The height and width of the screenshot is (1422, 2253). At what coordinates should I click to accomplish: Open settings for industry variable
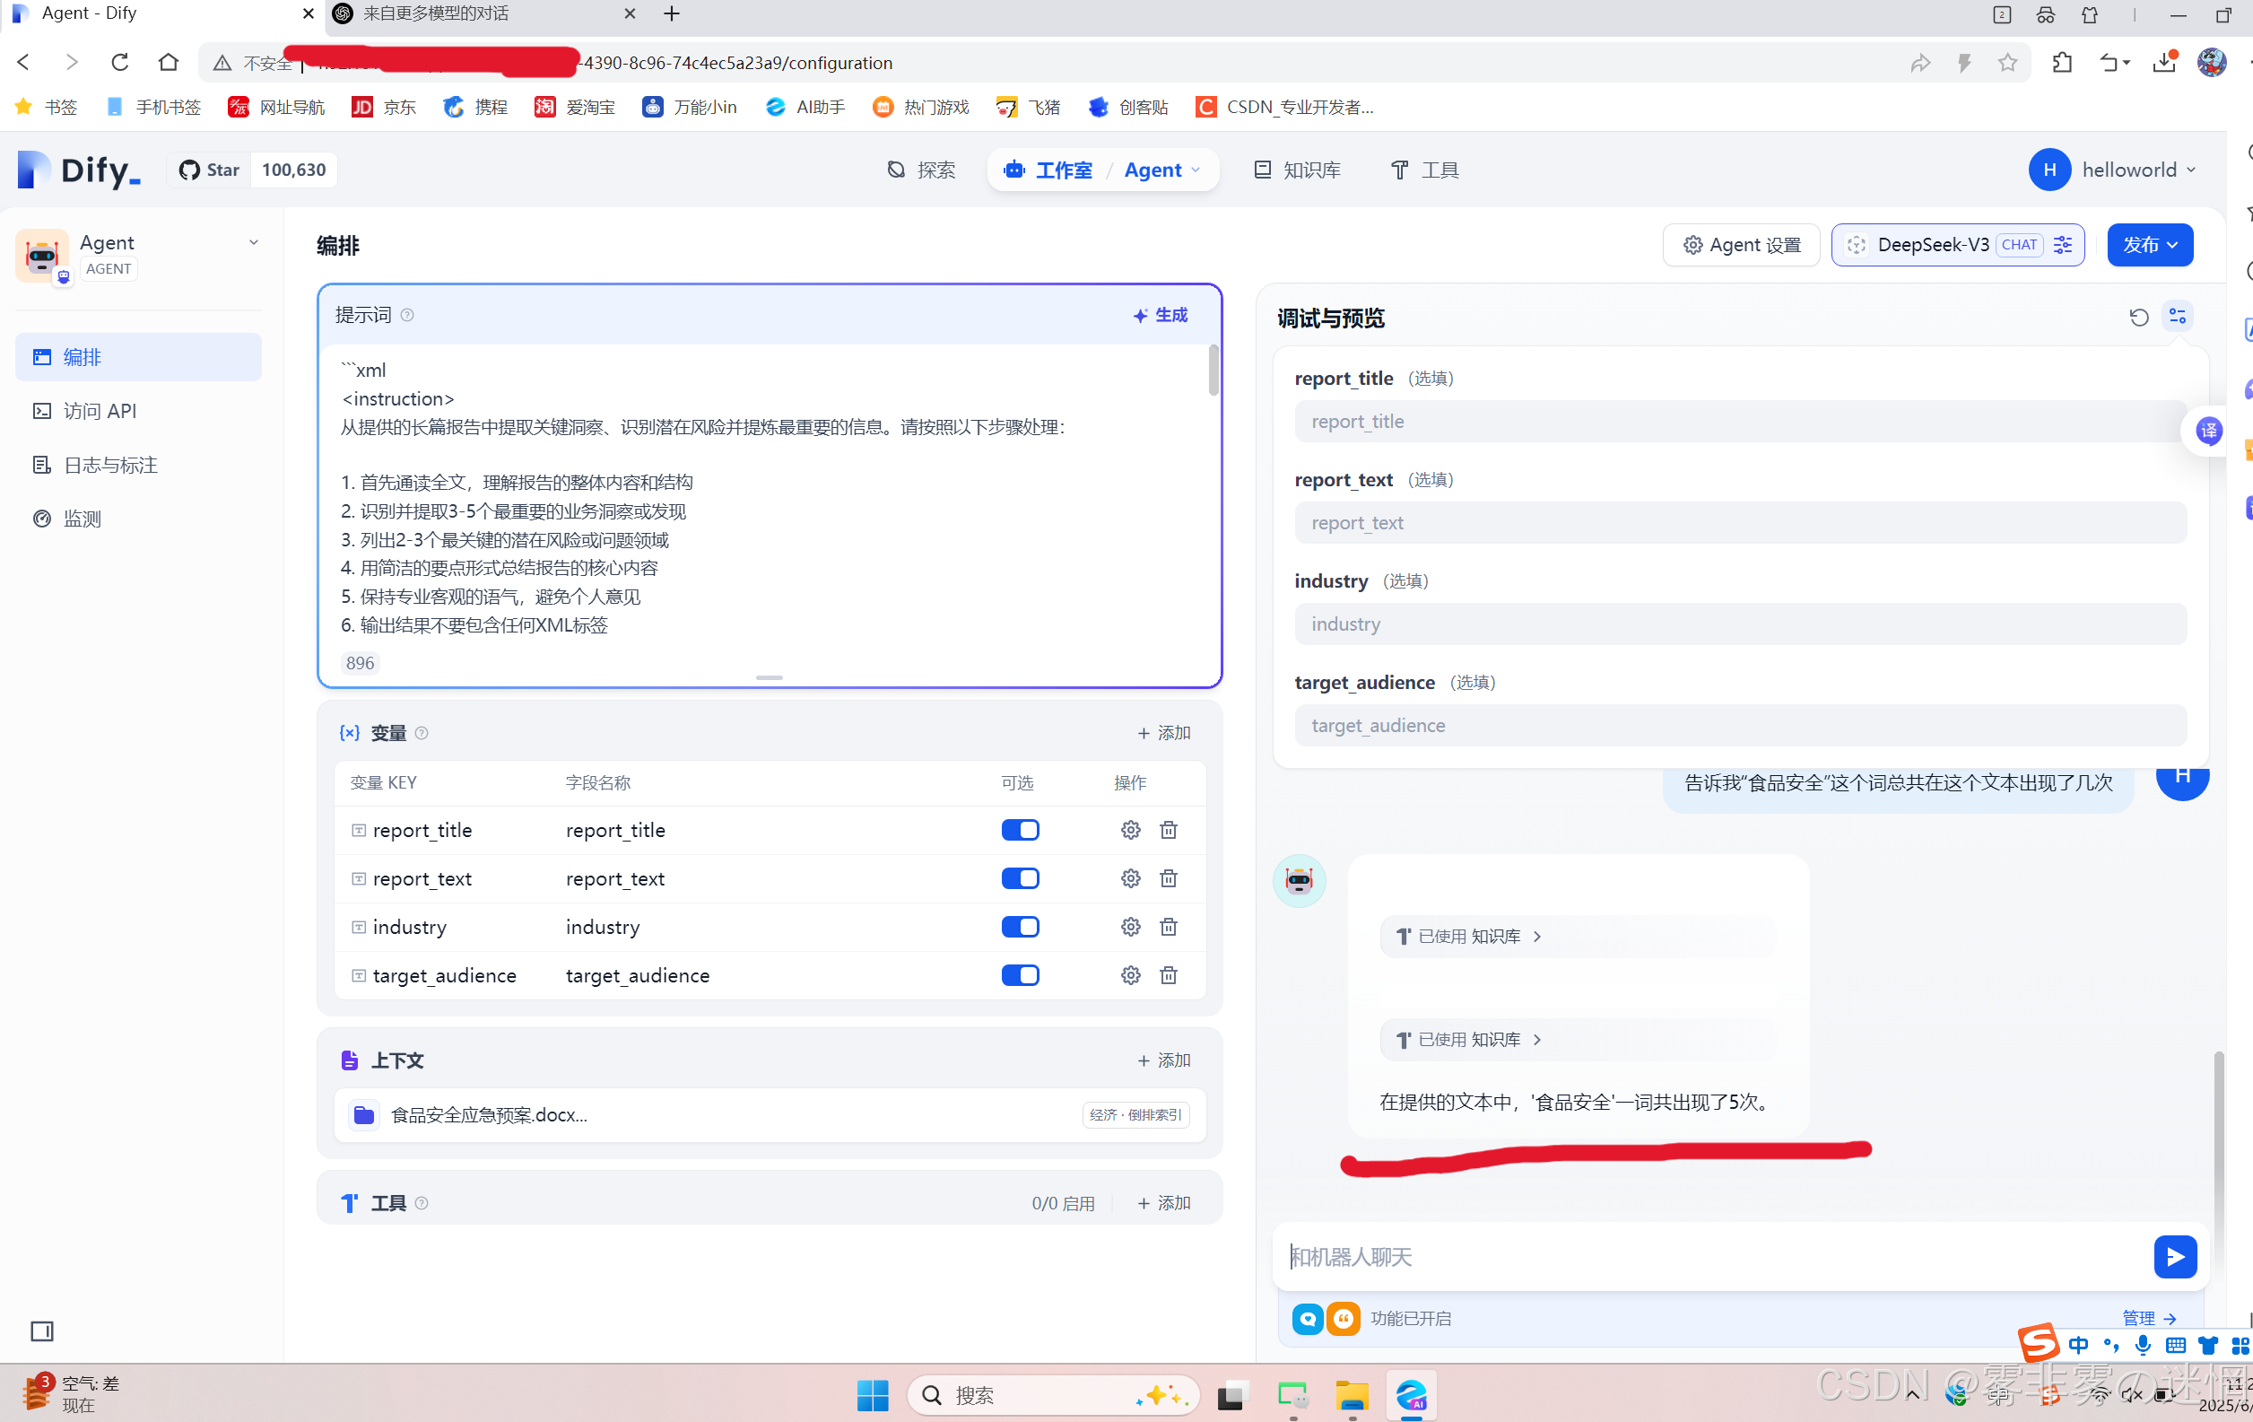click(1130, 927)
